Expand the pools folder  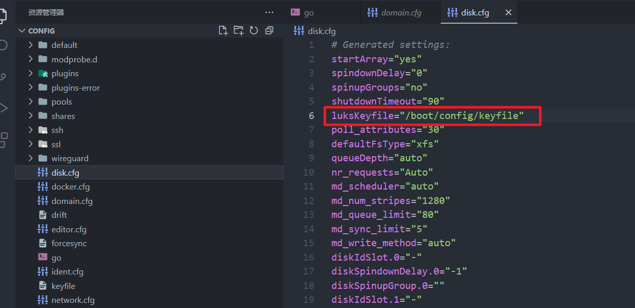[31, 101]
